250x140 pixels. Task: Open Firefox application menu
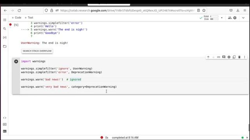(x=245, y=10)
